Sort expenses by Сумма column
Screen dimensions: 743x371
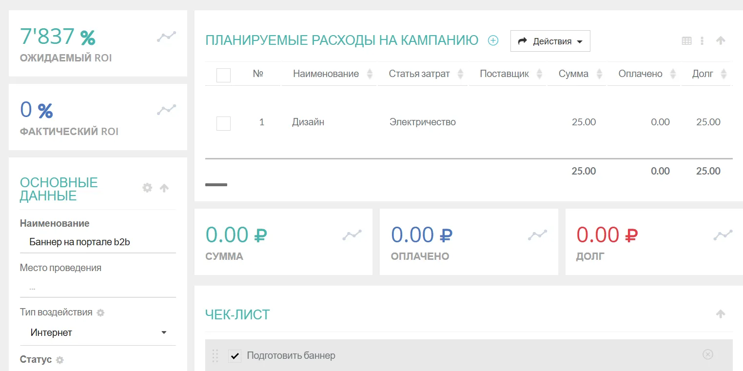(x=599, y=74)
